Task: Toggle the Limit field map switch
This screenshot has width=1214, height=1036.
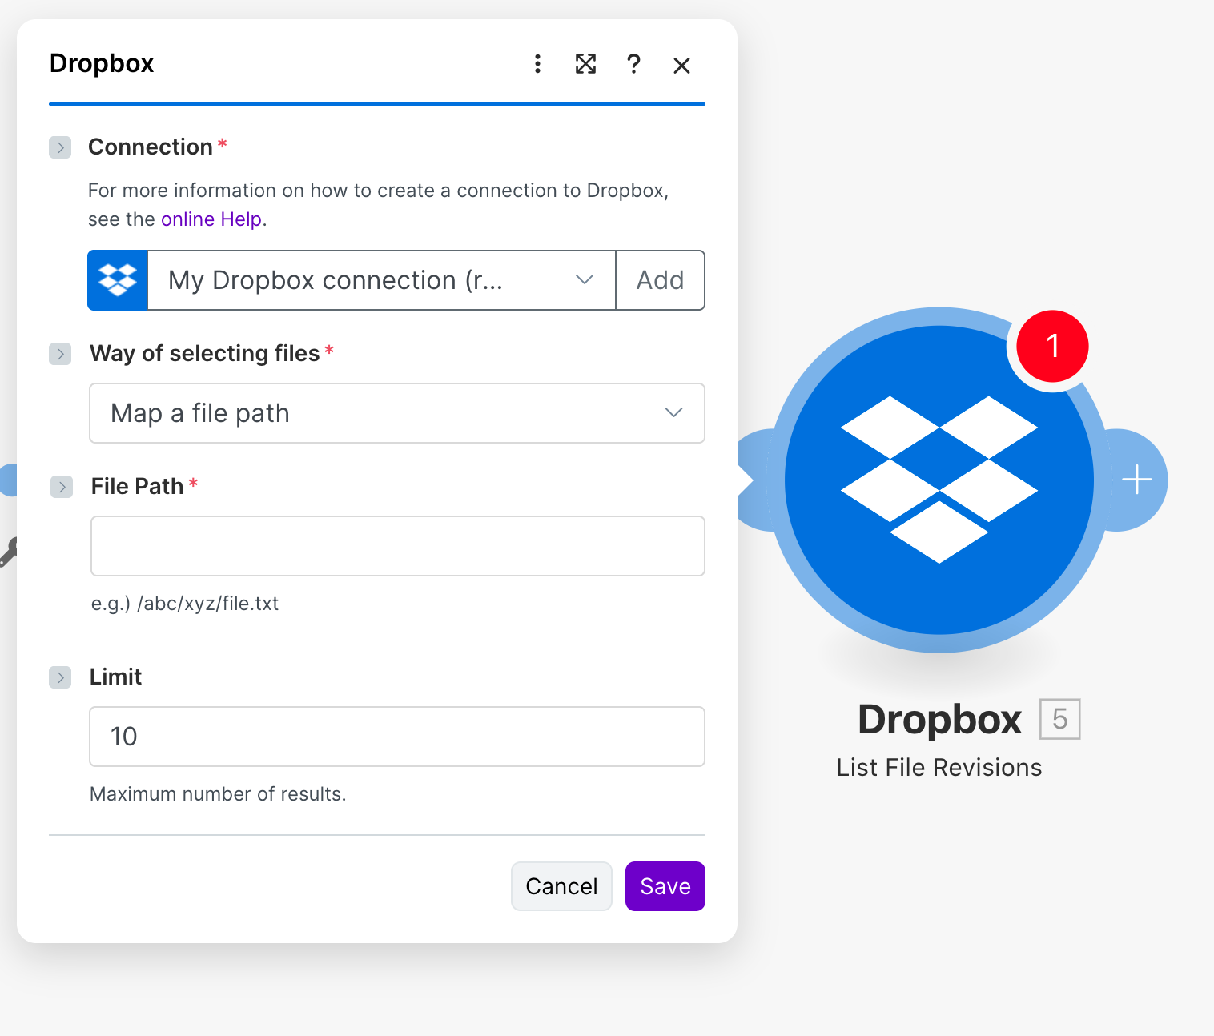Action: [x=60, y=677]
